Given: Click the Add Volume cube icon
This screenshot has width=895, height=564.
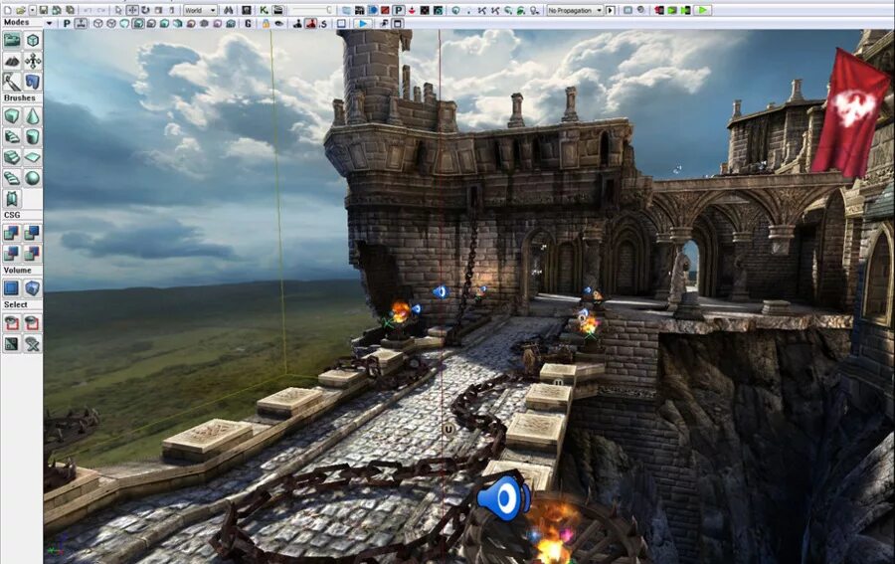Looking at the screenshot, I should (x=33, y=288).
